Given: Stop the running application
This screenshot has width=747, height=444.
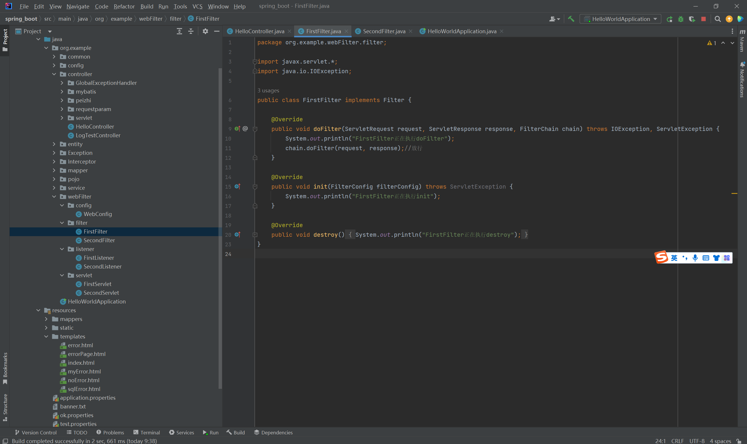Looking at the screenshot, I should [703, 19].
